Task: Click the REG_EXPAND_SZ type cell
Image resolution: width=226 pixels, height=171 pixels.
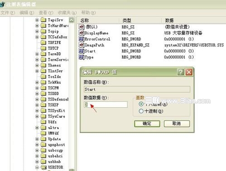Action: click(x=135, y=45)
